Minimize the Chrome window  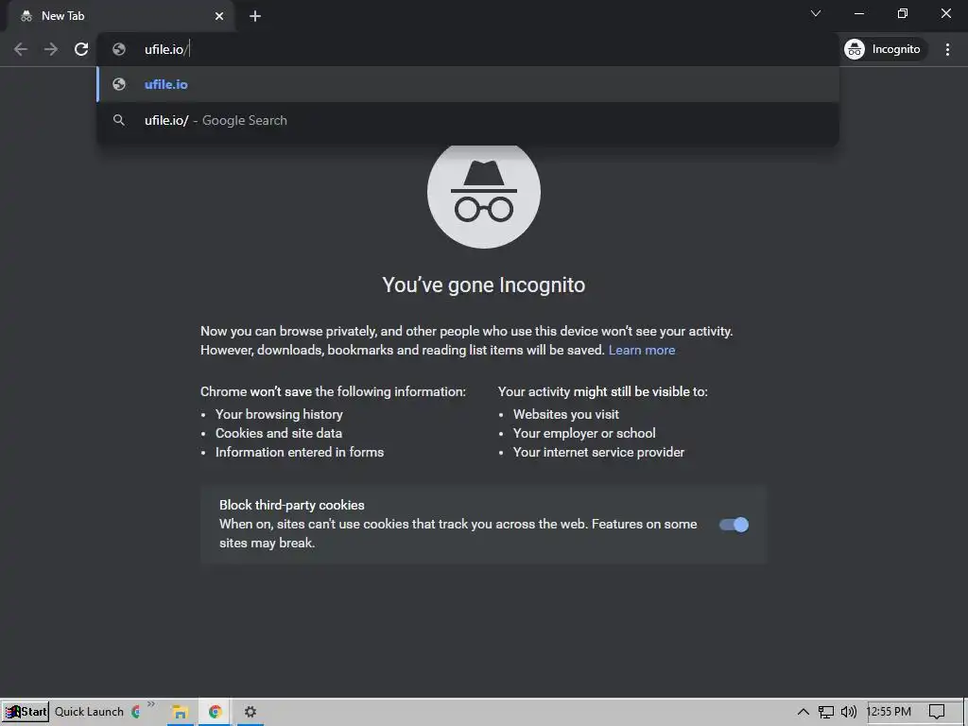pyautogui.click(x=858, y=13)
